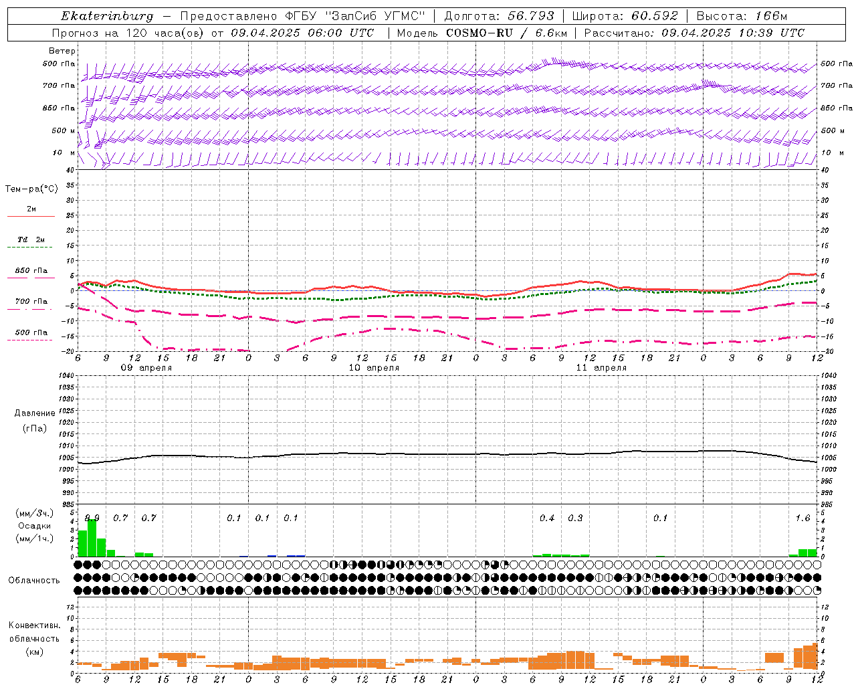
Task: Click the Давление pressure panel label
Action: 35,413
